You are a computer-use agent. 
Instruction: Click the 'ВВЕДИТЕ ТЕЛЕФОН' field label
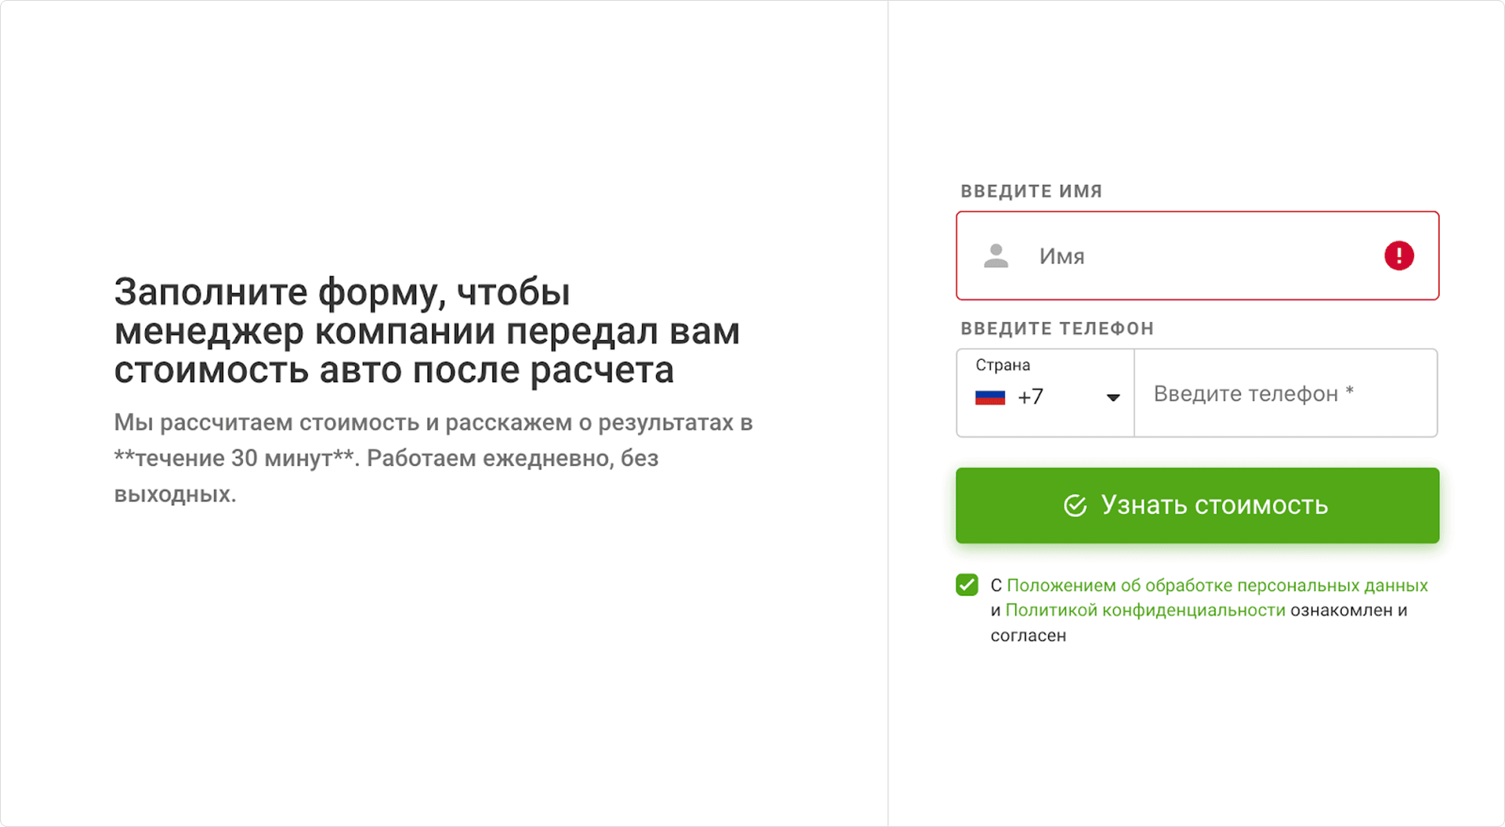[x=1057, y=328]
